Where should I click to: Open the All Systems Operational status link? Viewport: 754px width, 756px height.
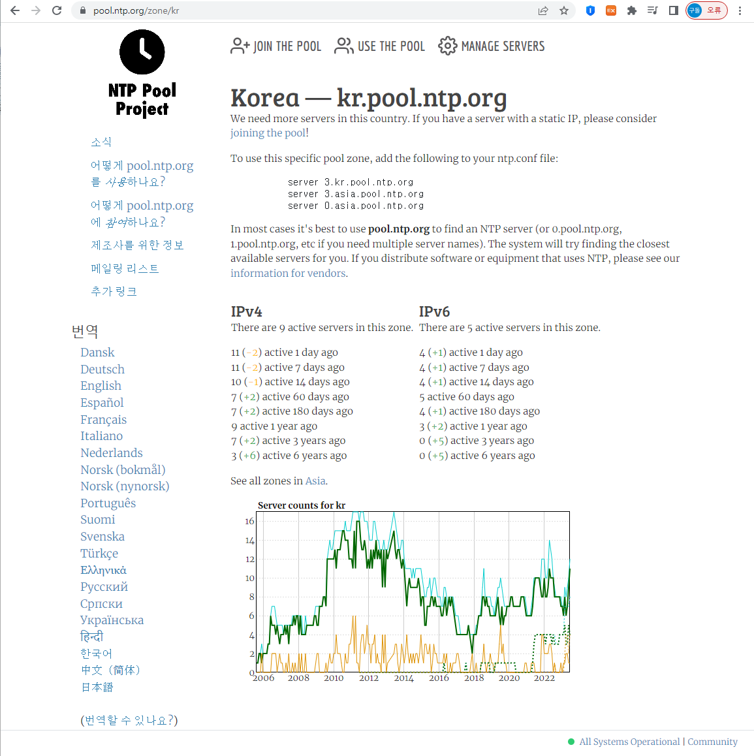[x=629, y=742]
